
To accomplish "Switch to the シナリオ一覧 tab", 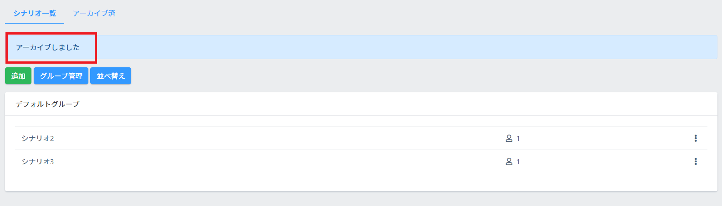I will click(x=35, y=13).
